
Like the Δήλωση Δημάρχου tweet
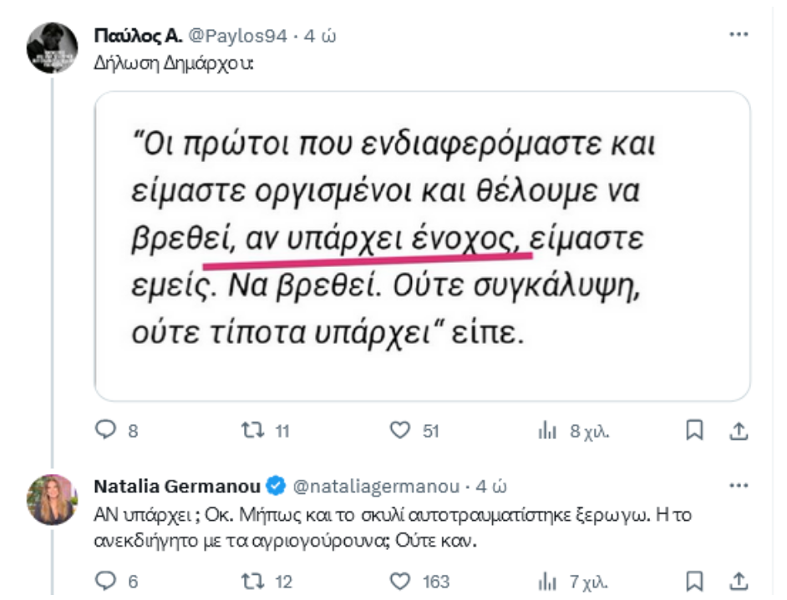(x=401, y=431)
